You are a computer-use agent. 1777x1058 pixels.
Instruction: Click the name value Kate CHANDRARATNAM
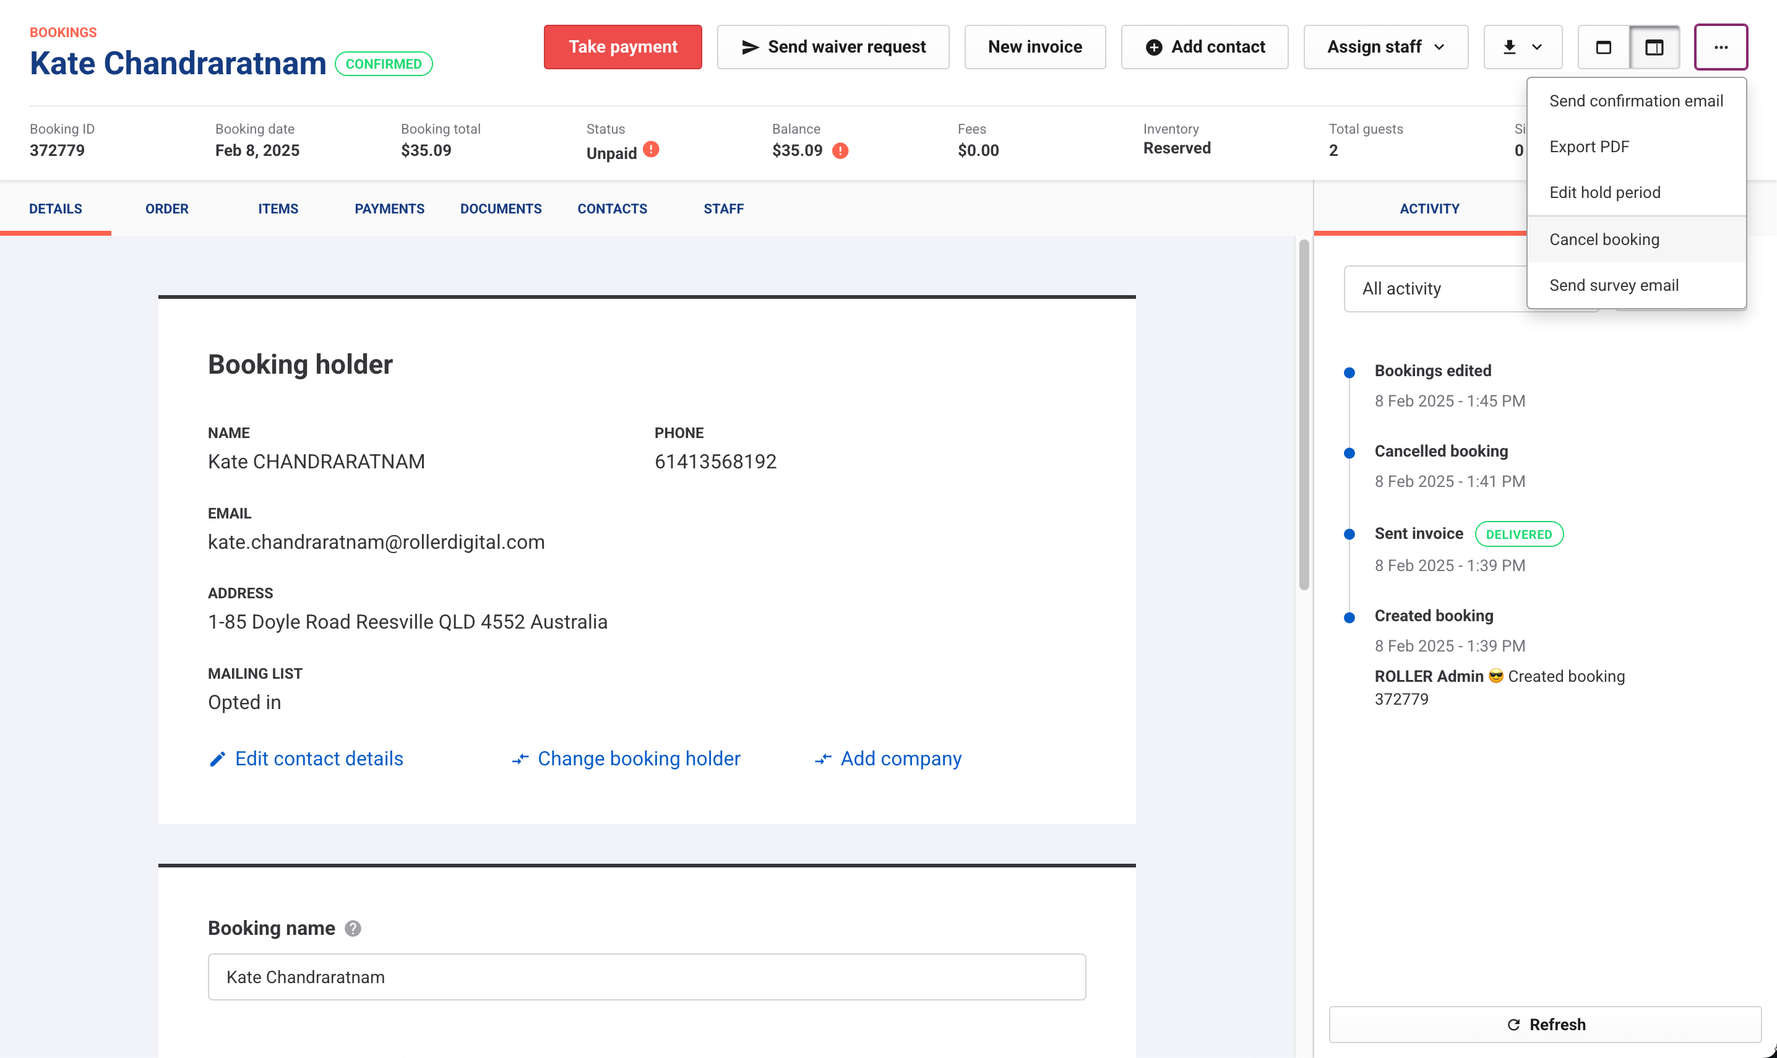click(x=316, y=462)
